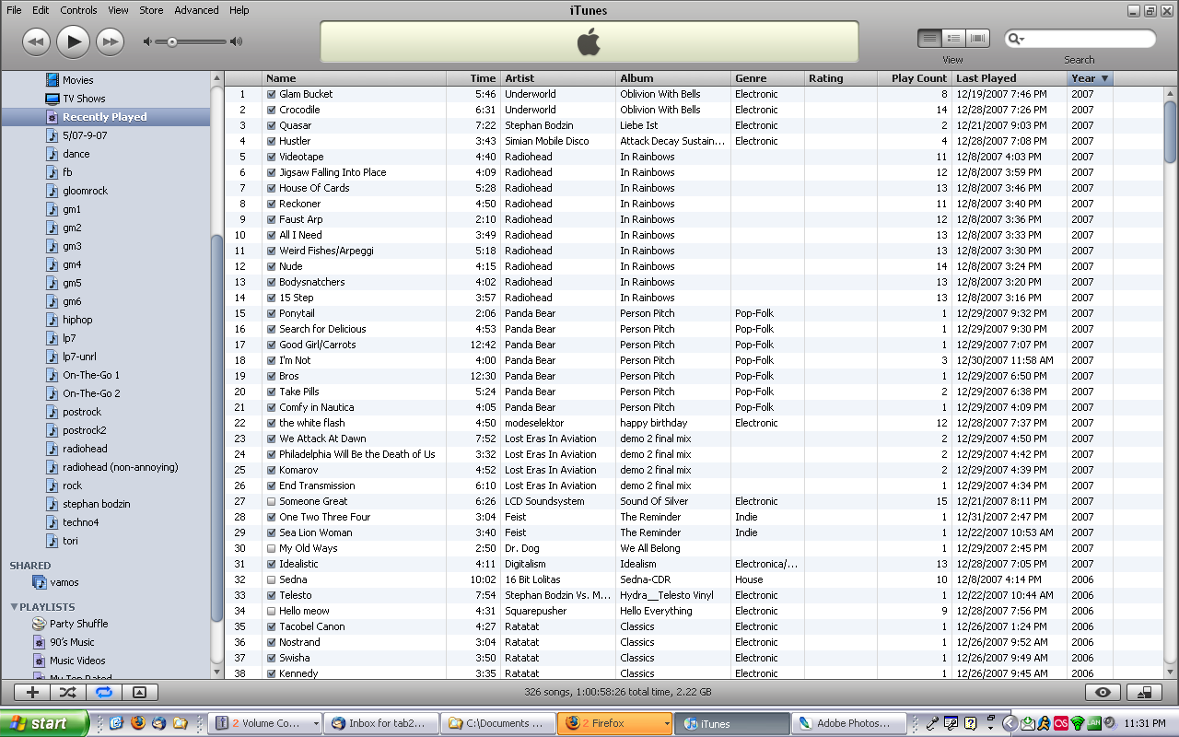Open the Controls menu
The image size is (1179, 737).
(x=78, y=10)
